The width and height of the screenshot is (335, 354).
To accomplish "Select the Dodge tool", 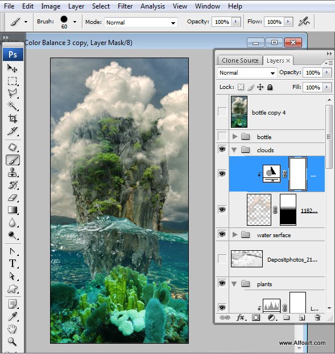I will 13,235.
